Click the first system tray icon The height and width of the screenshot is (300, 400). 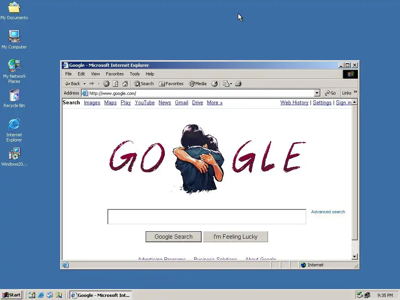tap(360, 295)
